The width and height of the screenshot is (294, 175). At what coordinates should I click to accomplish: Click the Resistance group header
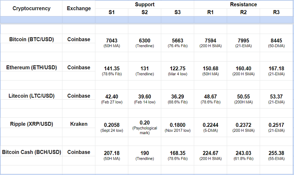(243, 5)
